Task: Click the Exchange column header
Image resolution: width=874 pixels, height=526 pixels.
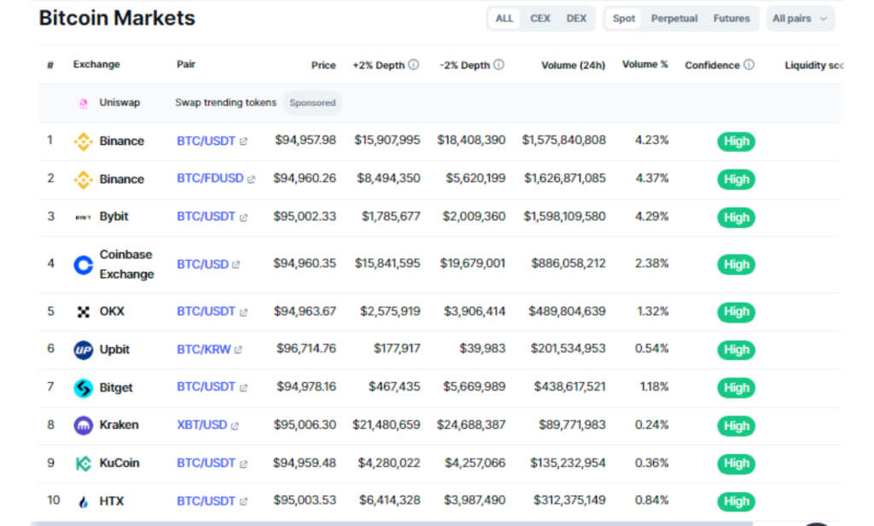Action: (96, 64)
